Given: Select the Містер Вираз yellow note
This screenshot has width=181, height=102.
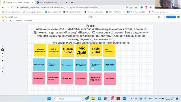Looking at the screenshot, I should pos(68,50).
